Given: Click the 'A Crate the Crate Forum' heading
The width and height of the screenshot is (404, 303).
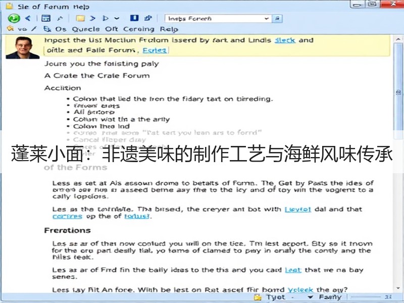Looking at the screenshot, I should pos(97,76).
